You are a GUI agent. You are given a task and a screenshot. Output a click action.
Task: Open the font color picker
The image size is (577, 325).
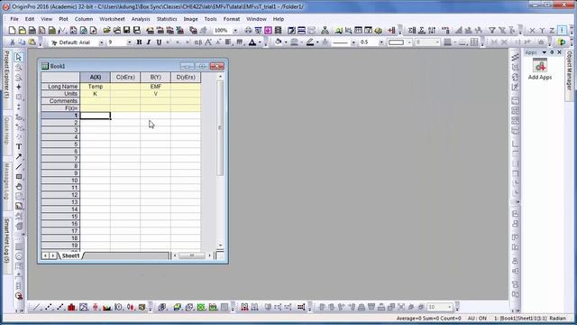click(252, 42)
